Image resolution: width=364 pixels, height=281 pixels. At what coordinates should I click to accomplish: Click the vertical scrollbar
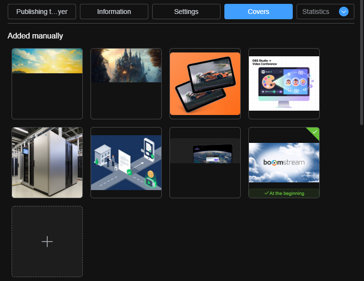362,63
